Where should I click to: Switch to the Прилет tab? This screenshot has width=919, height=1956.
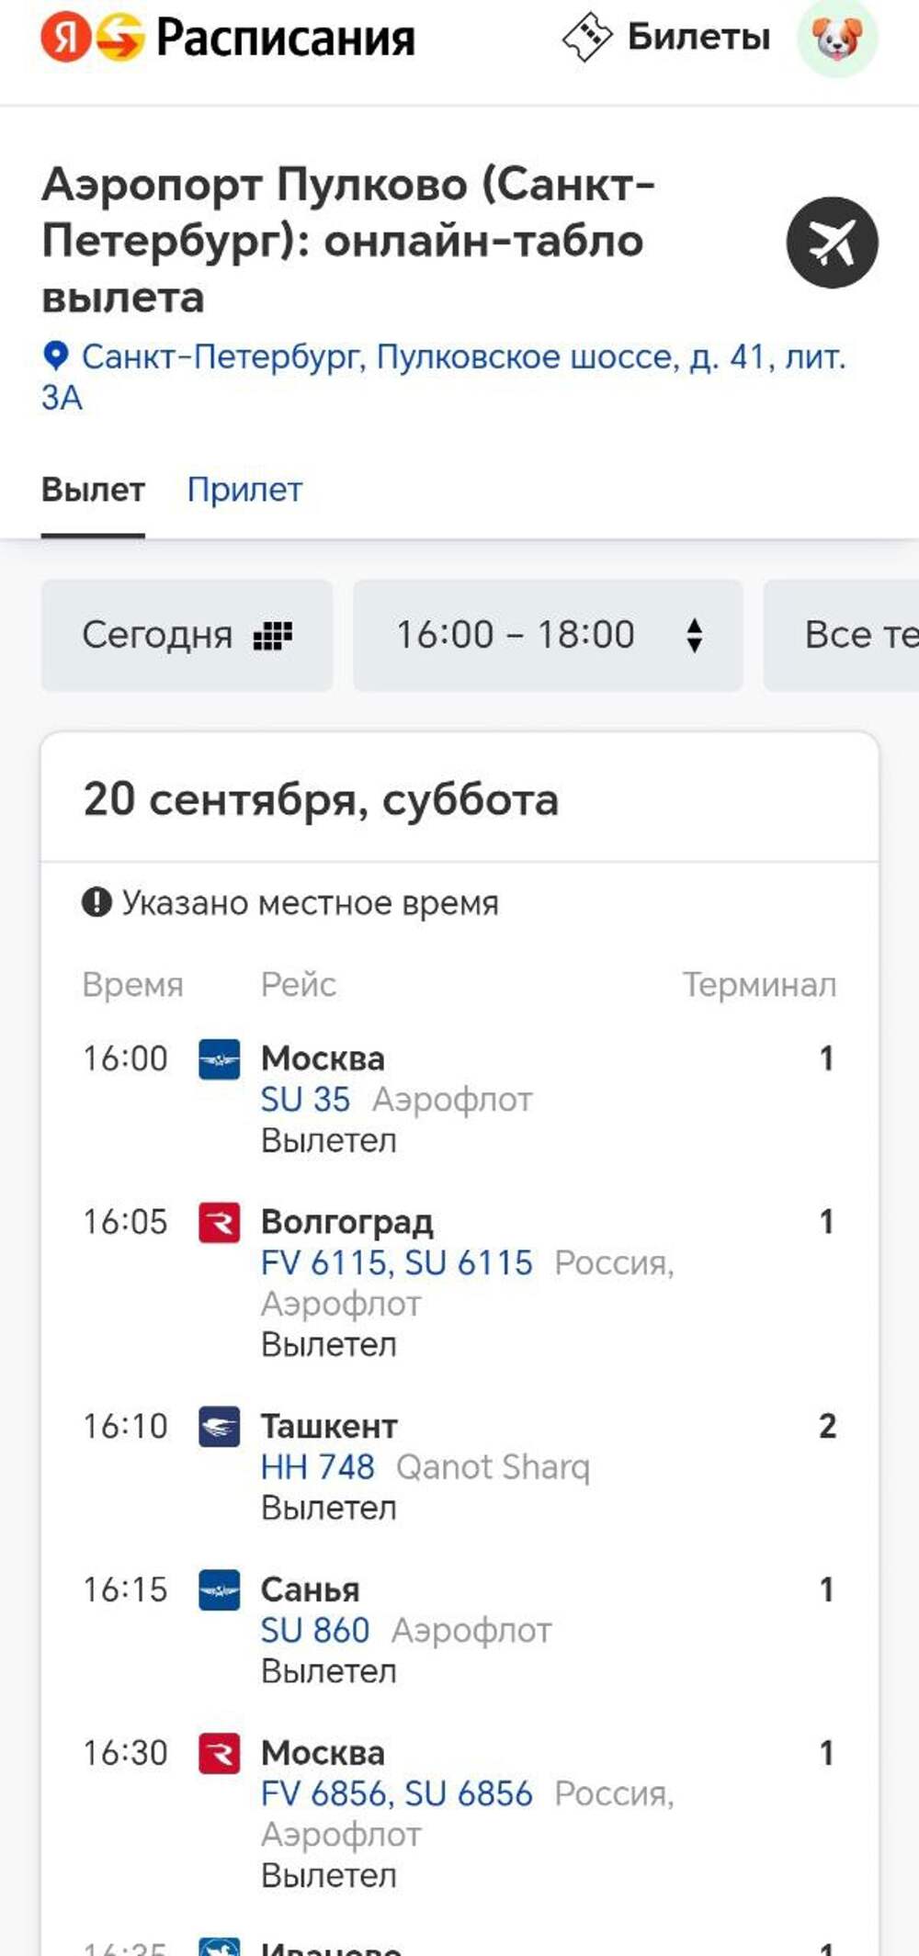click(x=244, y=490)
